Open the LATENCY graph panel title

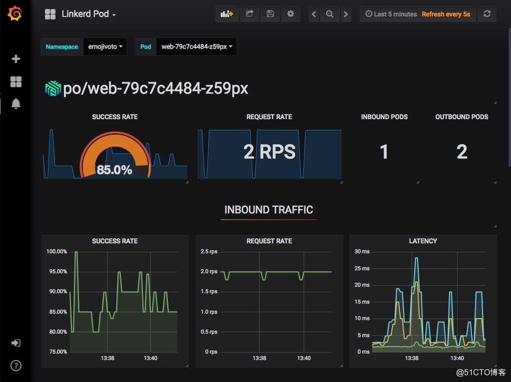pyautogui.click(x=423, y=241)
